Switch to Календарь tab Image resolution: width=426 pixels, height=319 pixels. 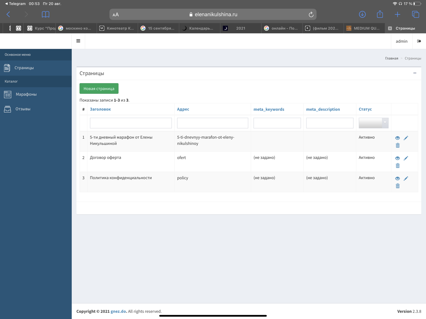pyautogui.click(x=200, y=28)
